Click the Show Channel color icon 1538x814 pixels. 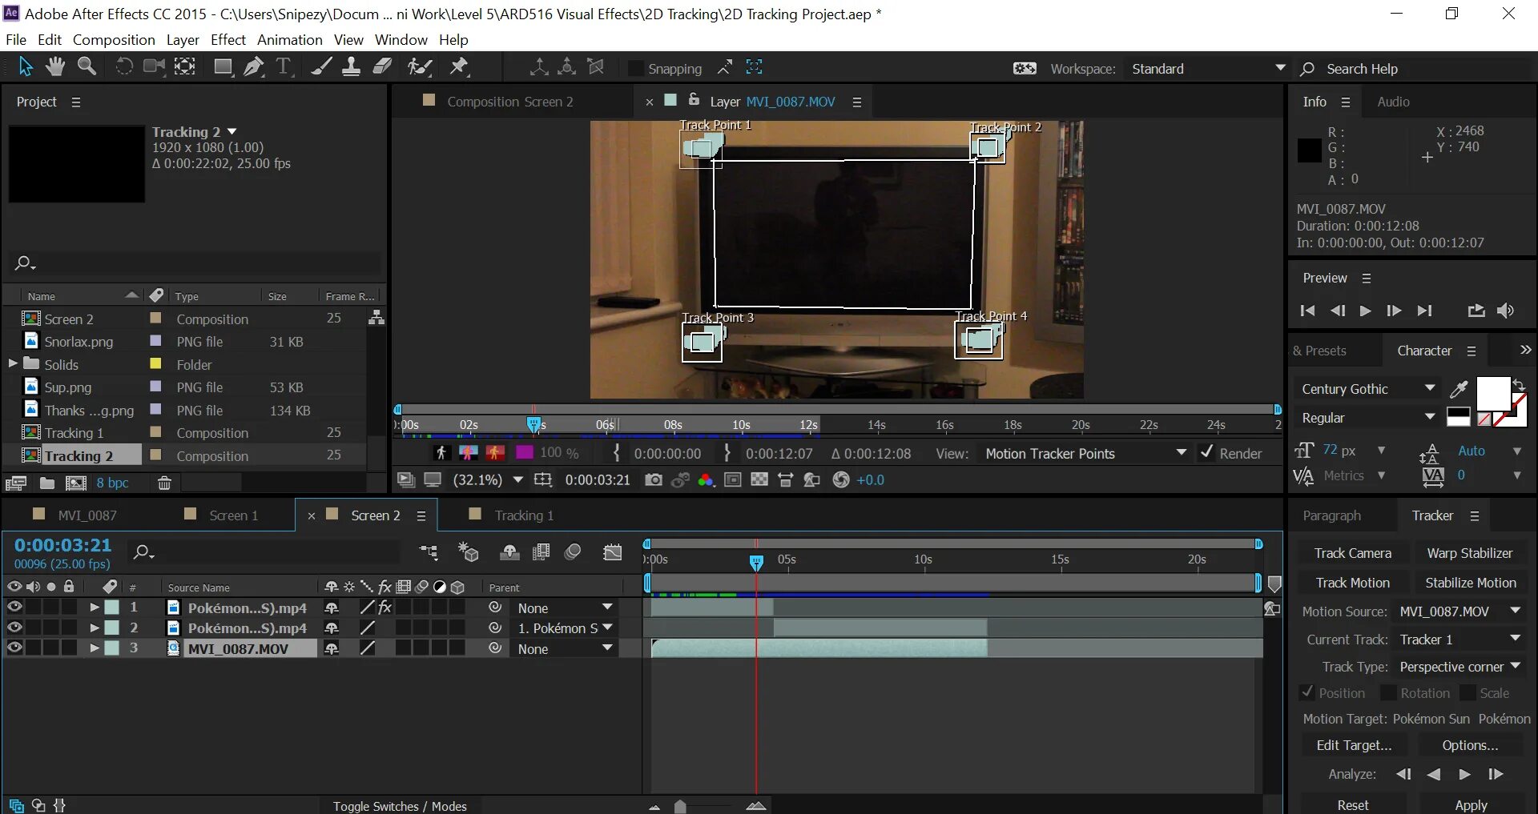[x=706, y=479]
